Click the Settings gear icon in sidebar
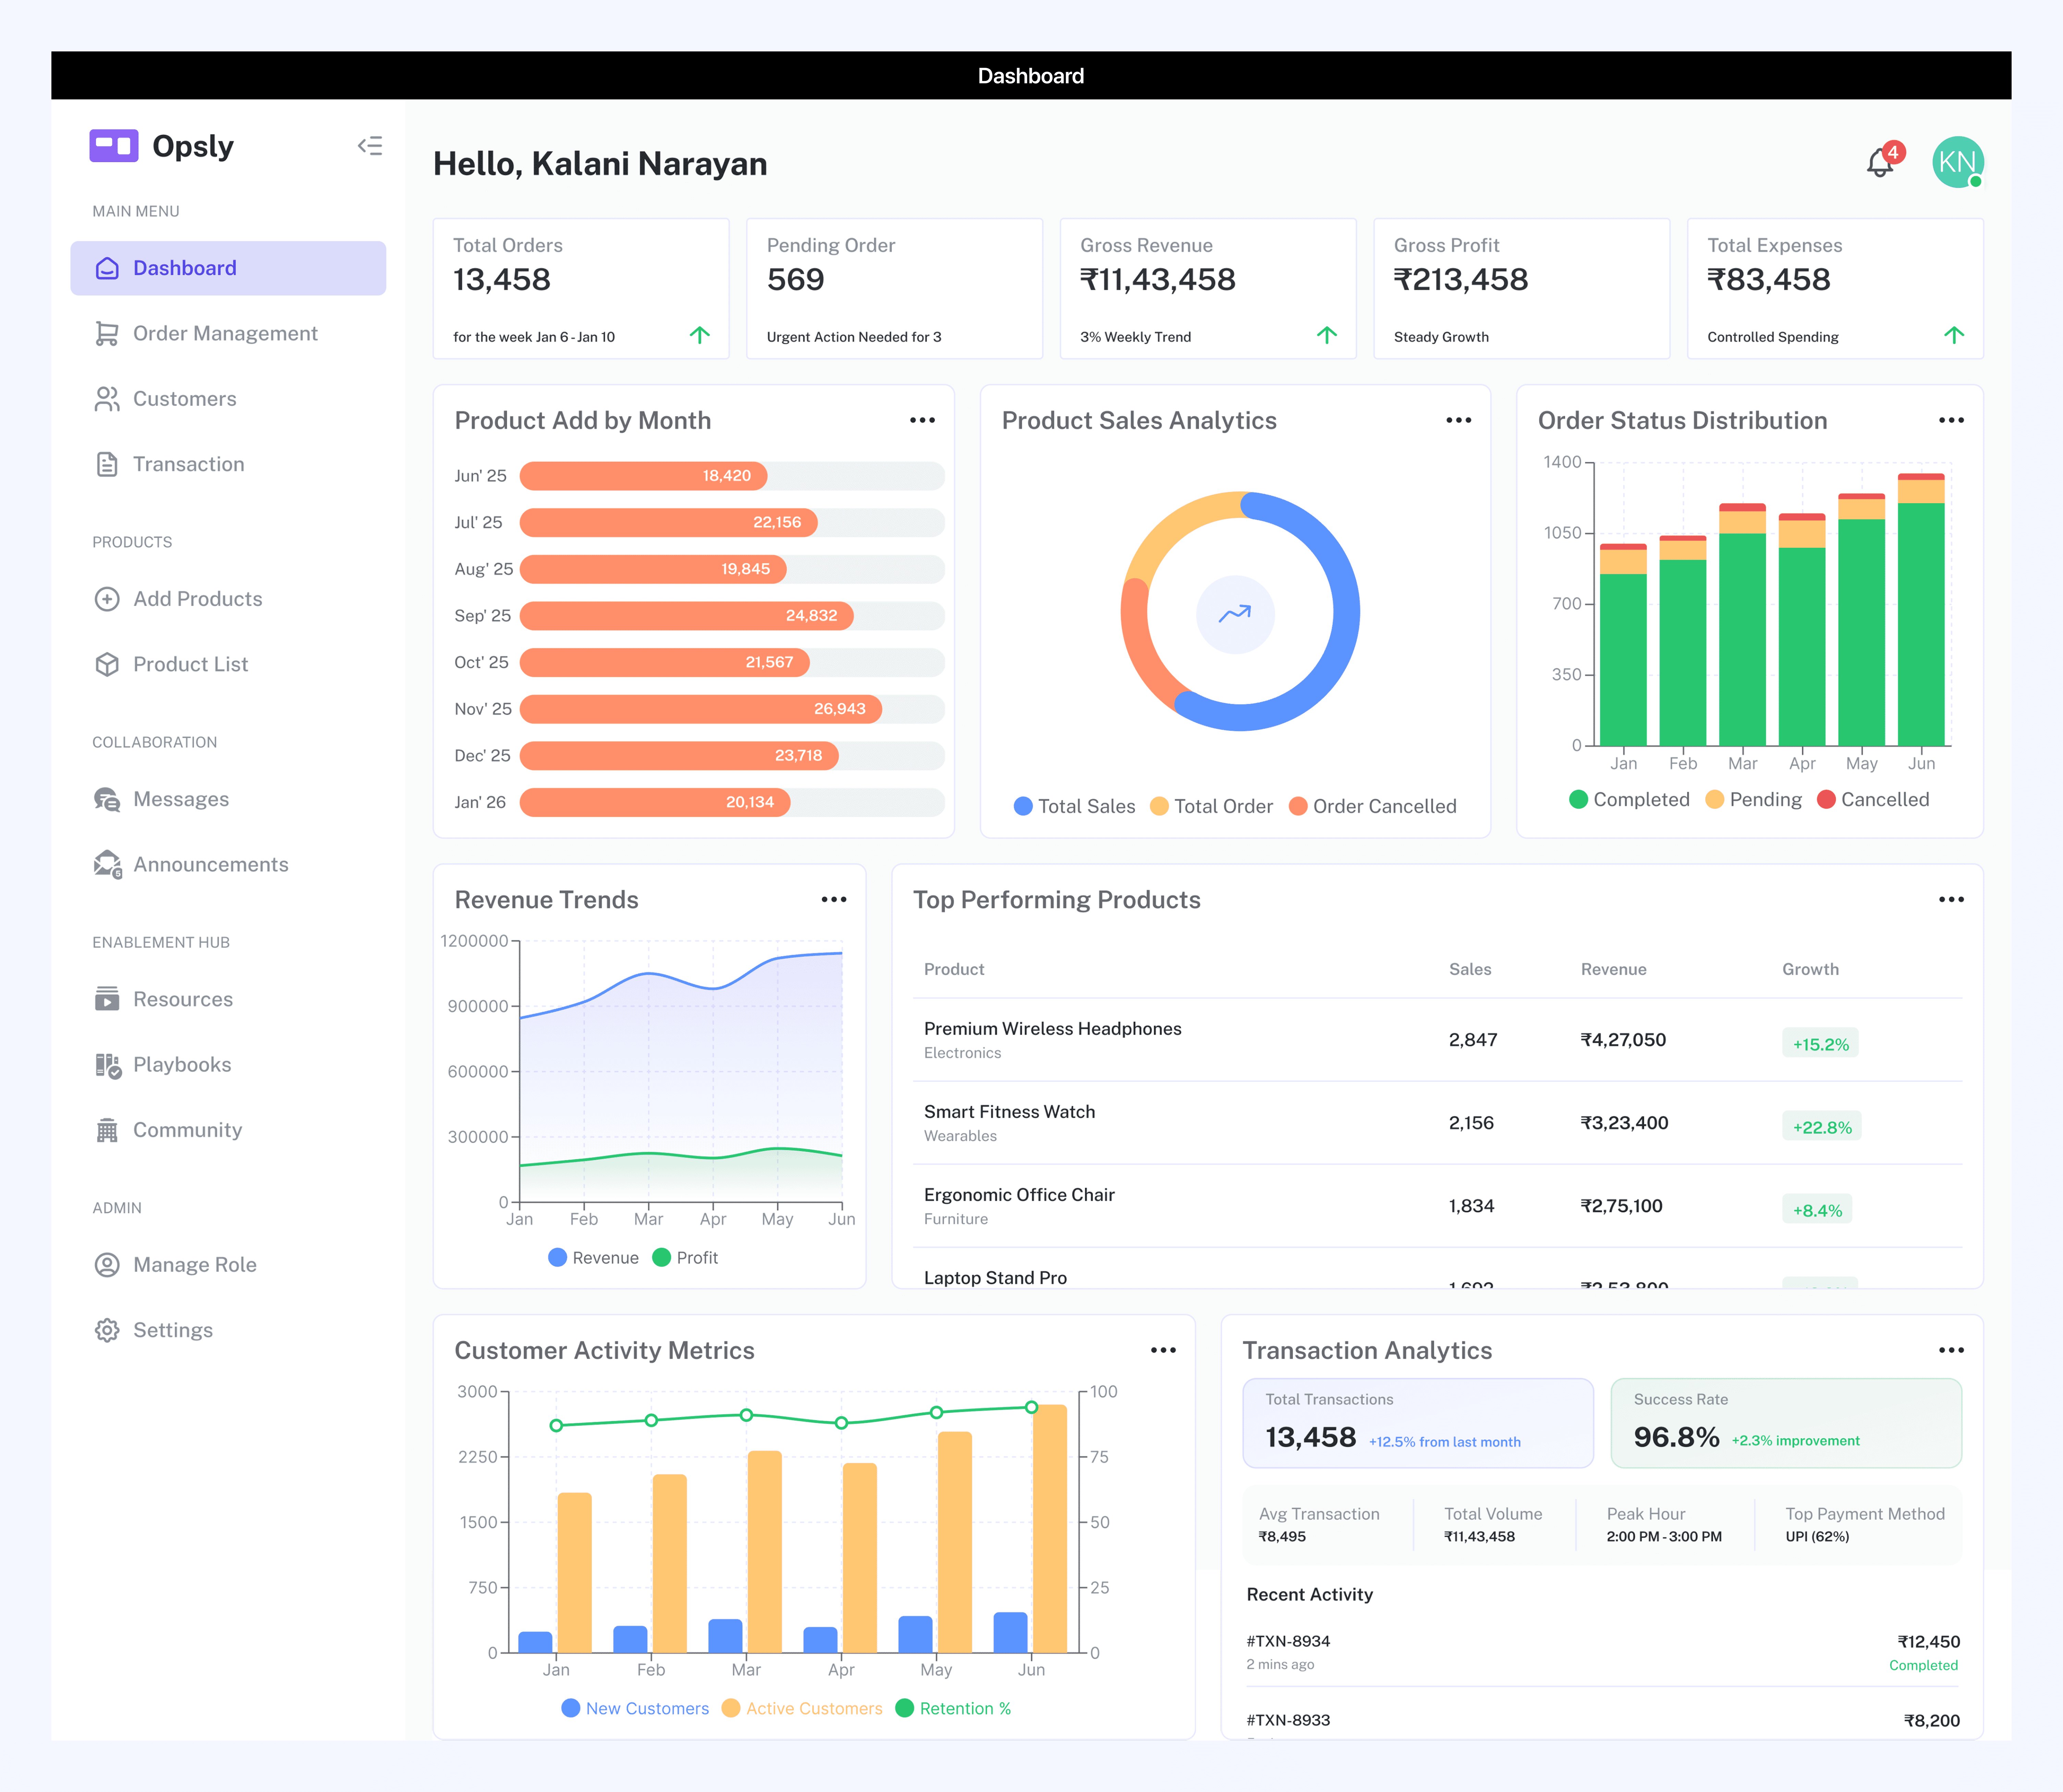The width and height of the screenshot is (2063, 1792). 107,1330
